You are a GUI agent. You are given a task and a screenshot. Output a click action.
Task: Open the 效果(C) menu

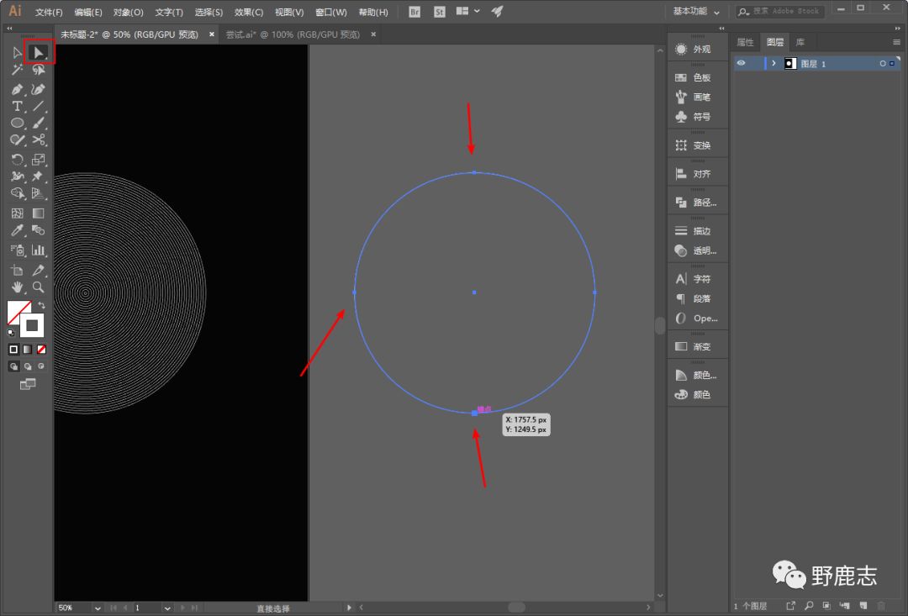[x=248, y=13]
